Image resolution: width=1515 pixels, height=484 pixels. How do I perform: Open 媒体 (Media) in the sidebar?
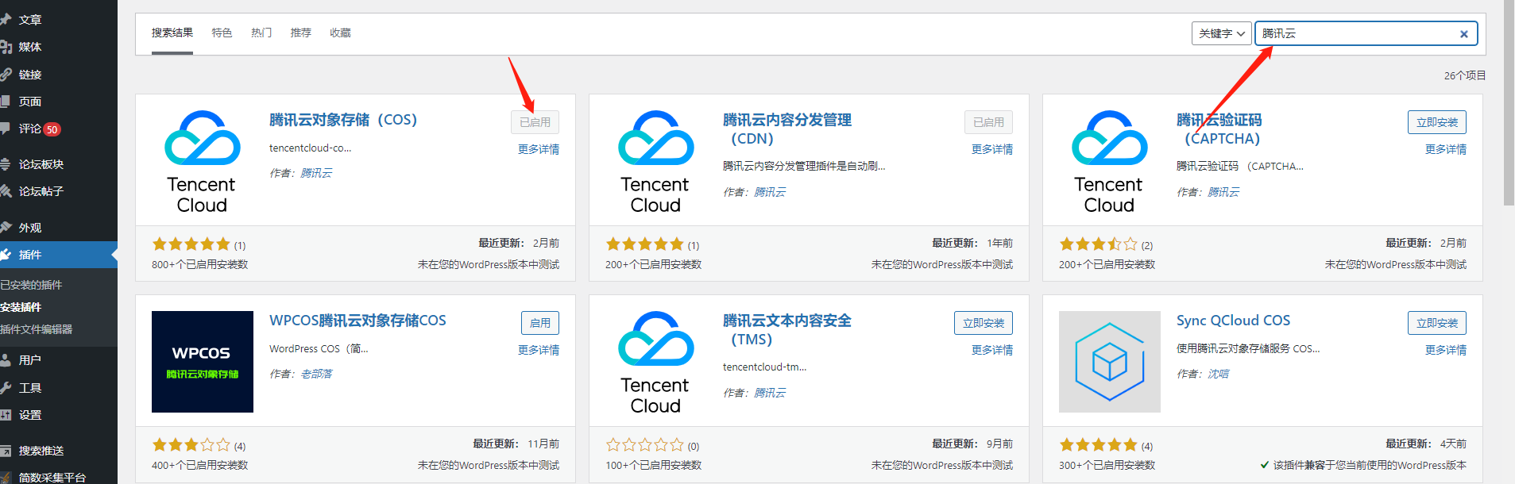point(30,47)
